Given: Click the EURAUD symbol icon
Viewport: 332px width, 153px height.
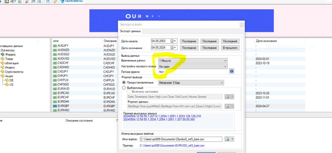Looking at the screenshot, I should [55, 89].
